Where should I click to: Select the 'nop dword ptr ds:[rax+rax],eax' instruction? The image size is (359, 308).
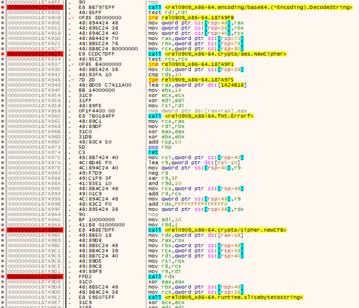click(198, 111)
